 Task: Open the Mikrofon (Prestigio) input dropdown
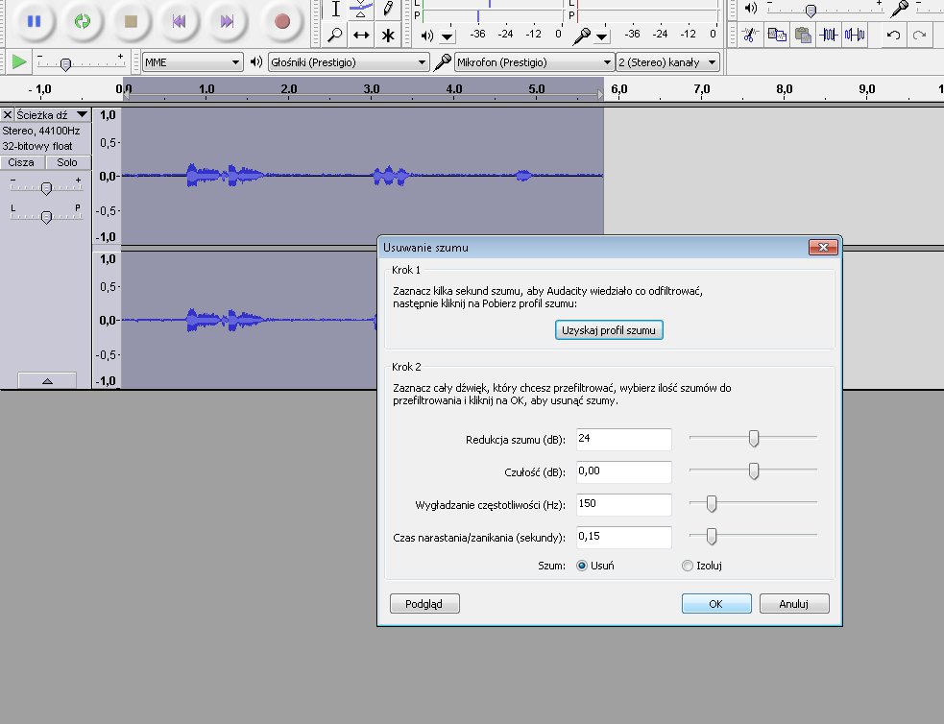[534, 62]
